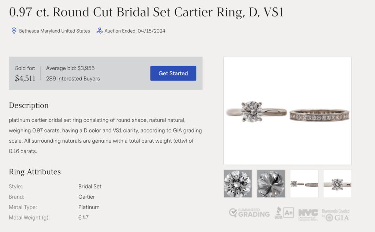
Task: Select the first diamond top-view thumbnail
Action: pos(238,183)
